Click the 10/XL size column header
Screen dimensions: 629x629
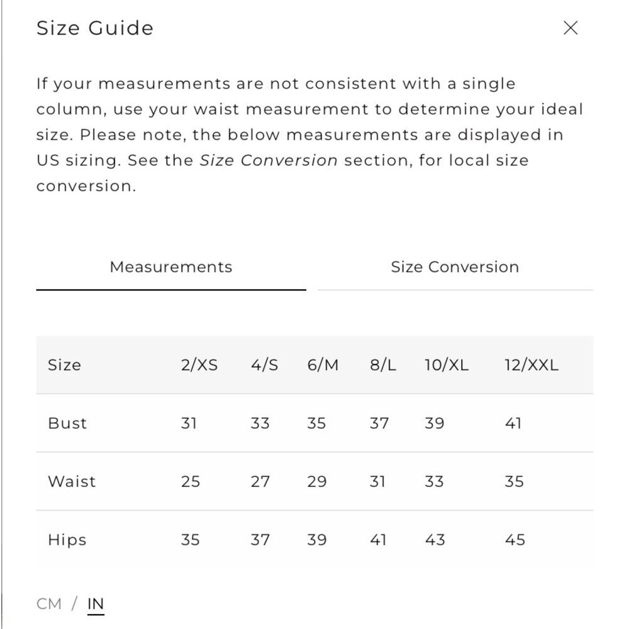447,365
